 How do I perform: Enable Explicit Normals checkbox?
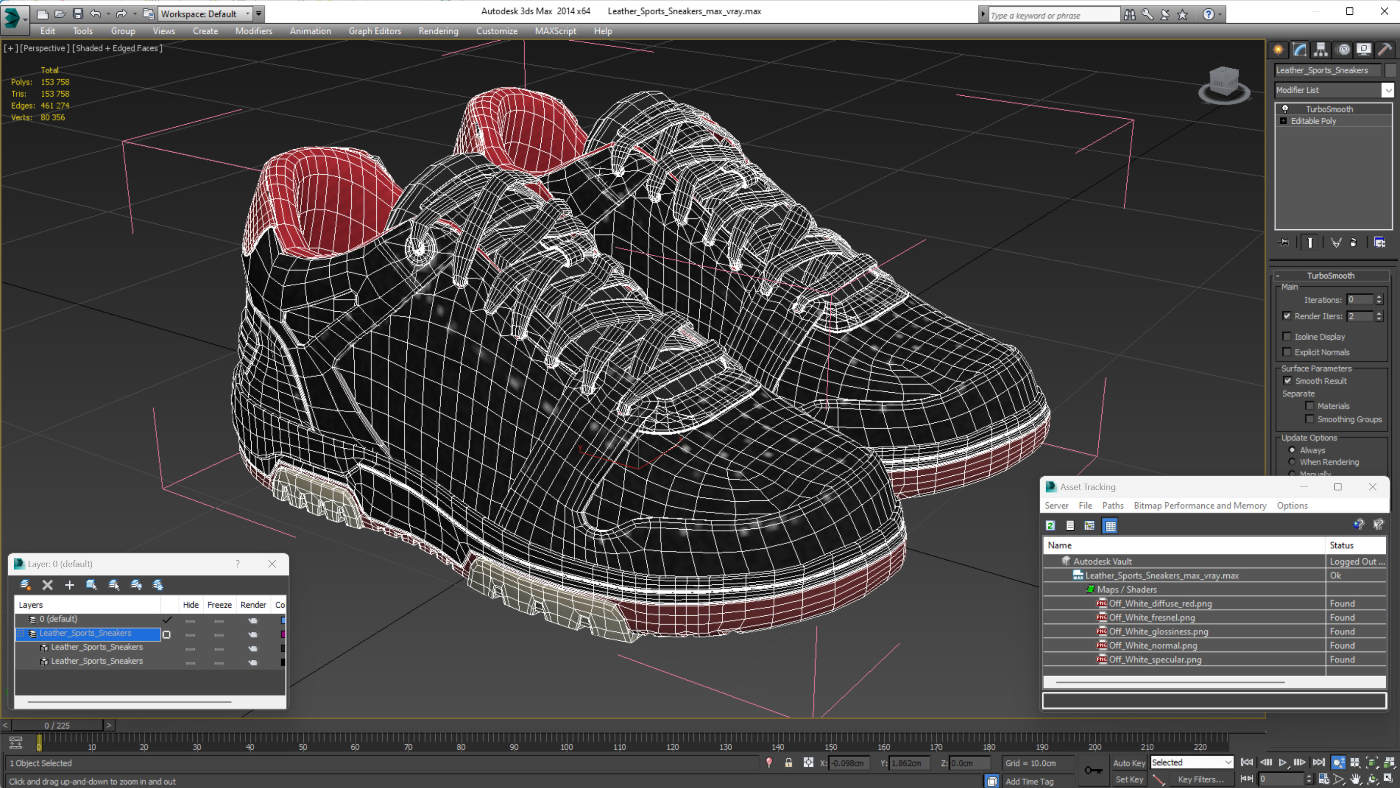coord(1287,352)
